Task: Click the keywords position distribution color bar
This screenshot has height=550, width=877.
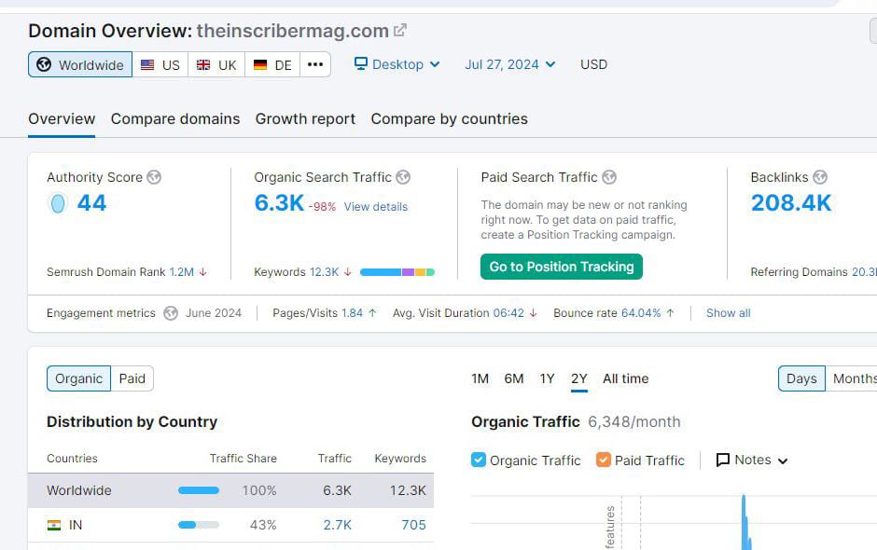Action: tap(397, 272)
